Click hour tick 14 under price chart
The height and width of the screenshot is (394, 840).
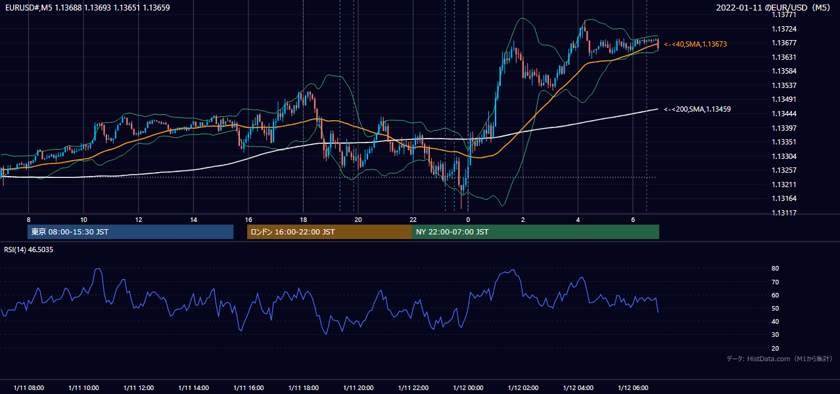pyautogui.click(x=193, y=219)
